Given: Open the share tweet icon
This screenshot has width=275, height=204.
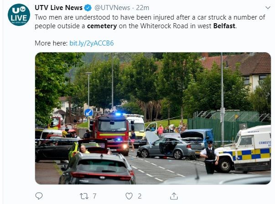Looking at the screenshot, I should tap(174, 196).
